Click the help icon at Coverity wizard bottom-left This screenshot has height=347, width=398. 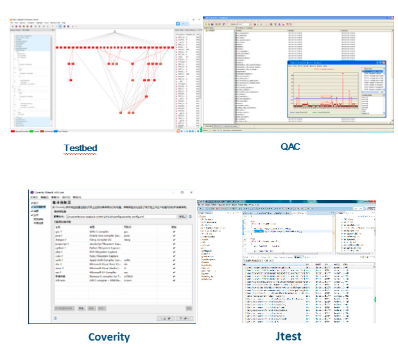pos(55,317)
